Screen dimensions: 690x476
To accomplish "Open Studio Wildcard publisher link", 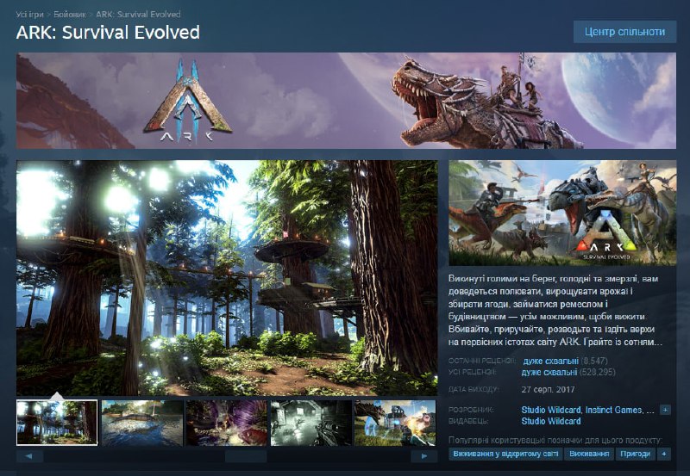I will tap(551, 422).
